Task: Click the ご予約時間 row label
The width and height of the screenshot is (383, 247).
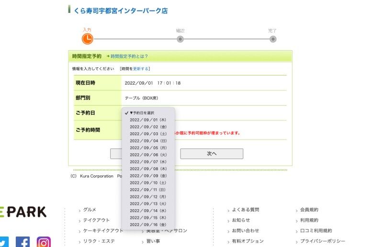Action: click(x=88, y=130)
